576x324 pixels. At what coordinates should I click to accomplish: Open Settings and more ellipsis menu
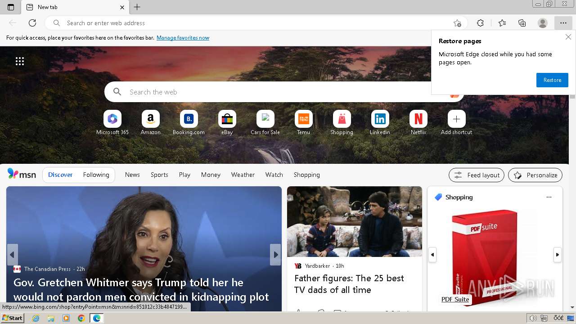click(563, 23)
